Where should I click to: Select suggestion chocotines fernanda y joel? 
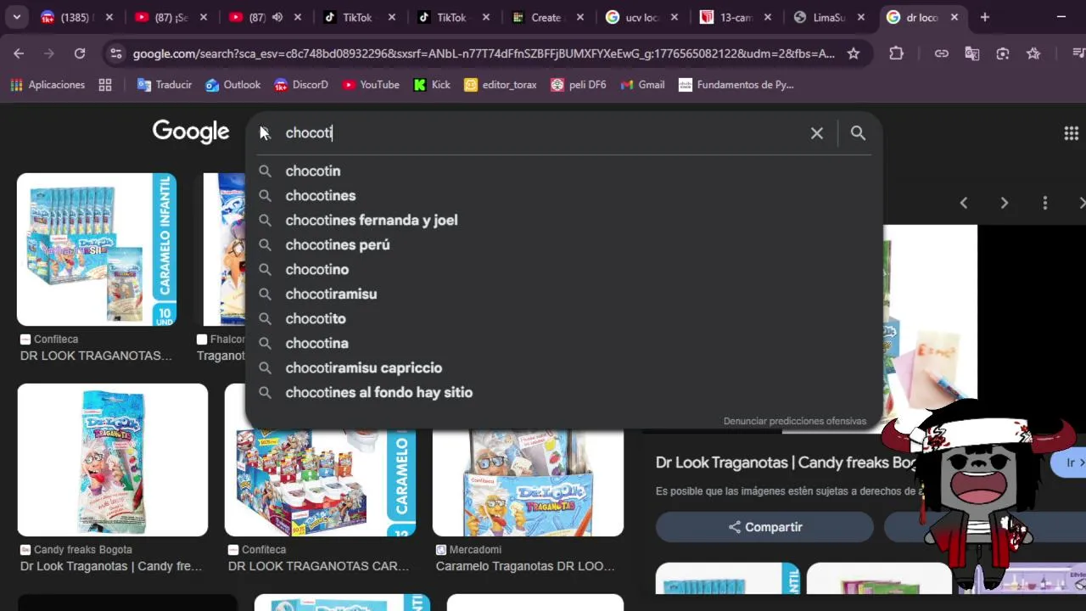[x=563, y=220]
